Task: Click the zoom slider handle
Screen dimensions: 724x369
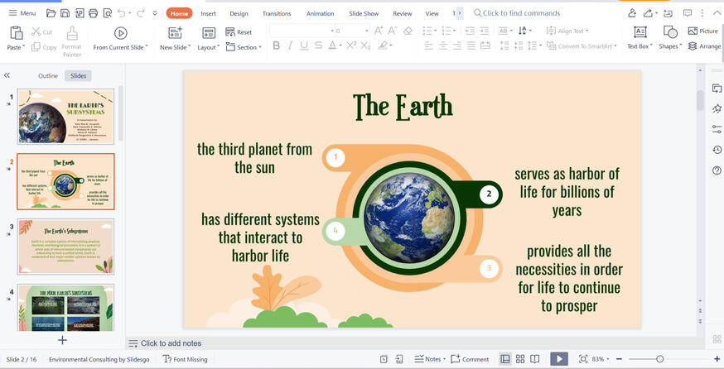Action: click(659, 359)
